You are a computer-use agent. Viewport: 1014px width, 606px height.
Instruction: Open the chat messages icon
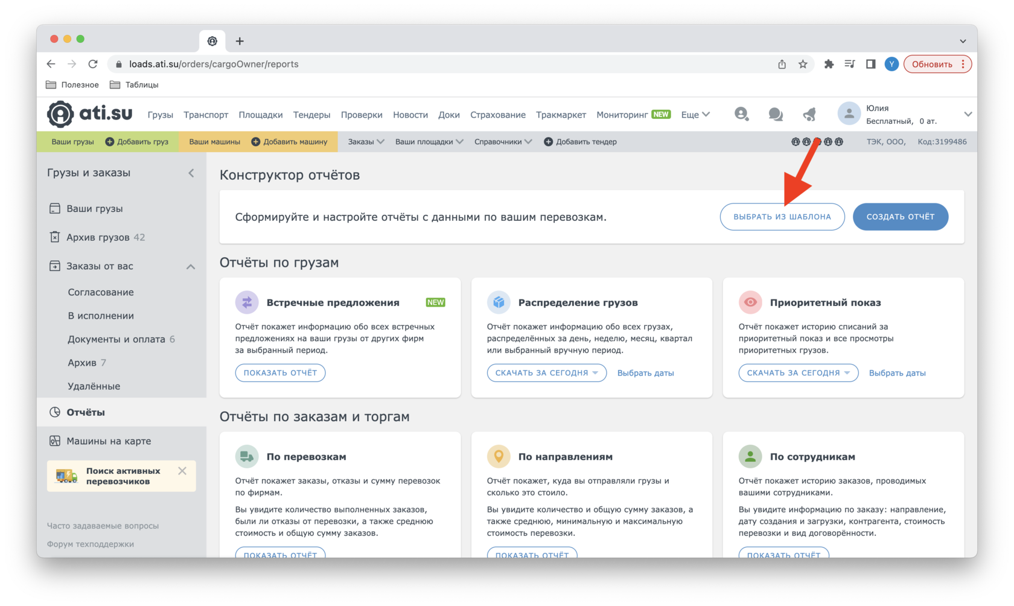(x=776, y=114)
